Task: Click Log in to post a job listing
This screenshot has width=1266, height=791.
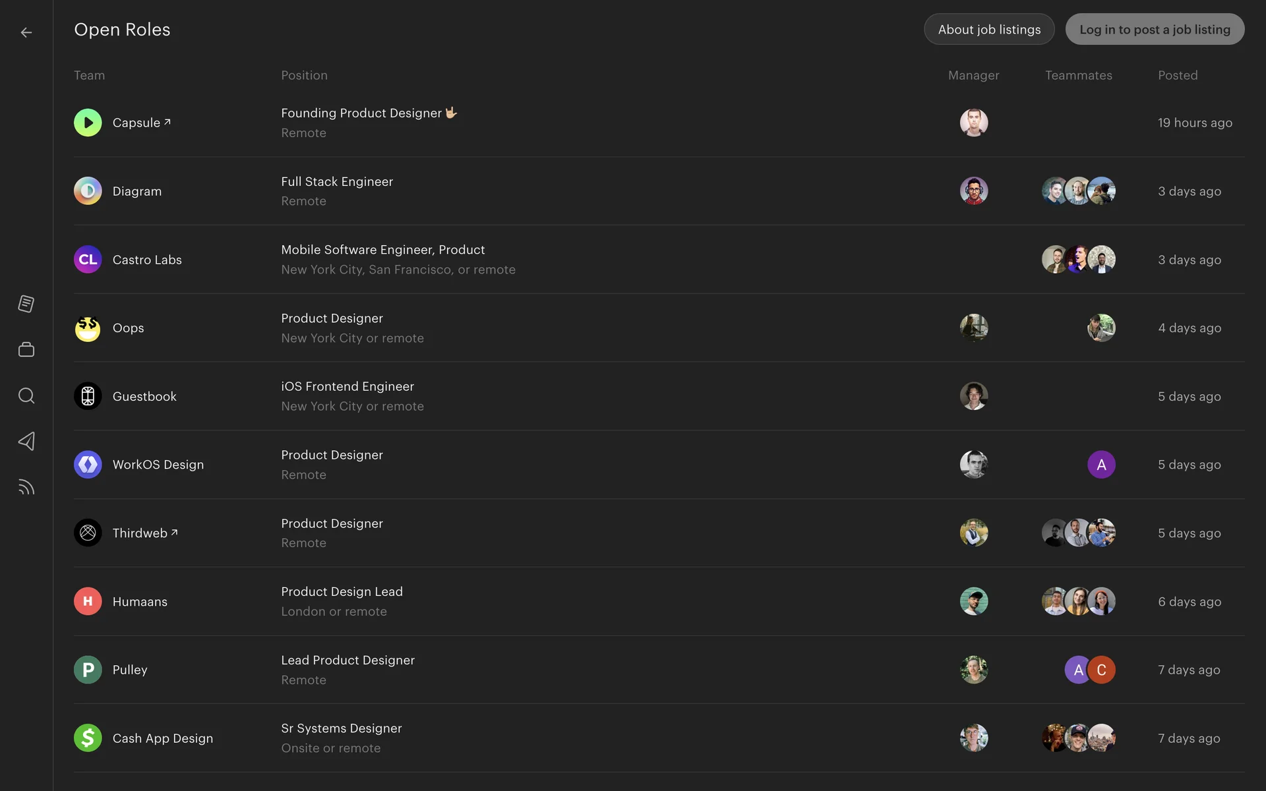Action: click(1155, 30)
